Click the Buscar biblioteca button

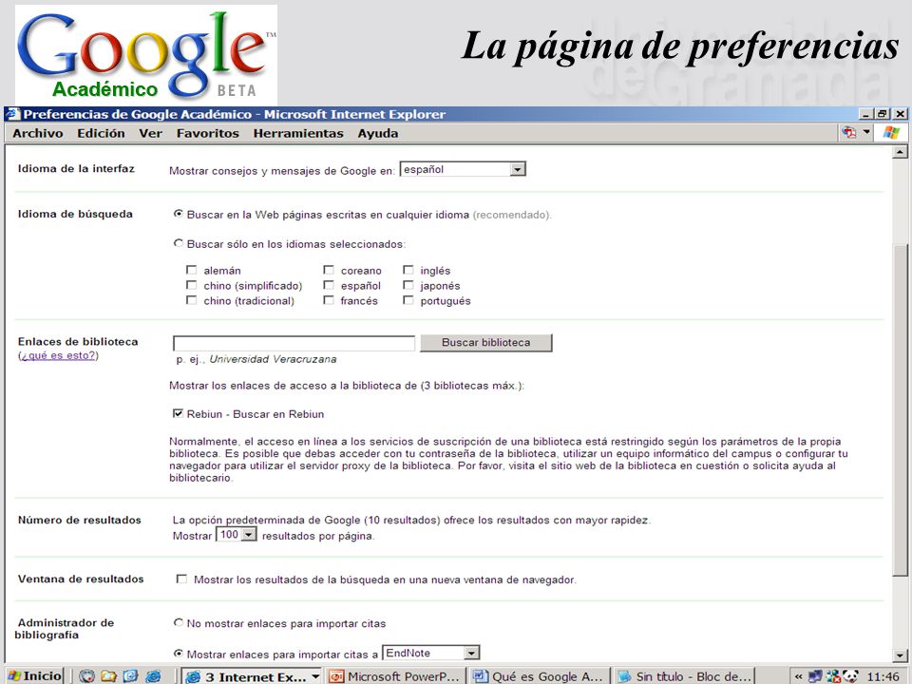click(486, 343)
